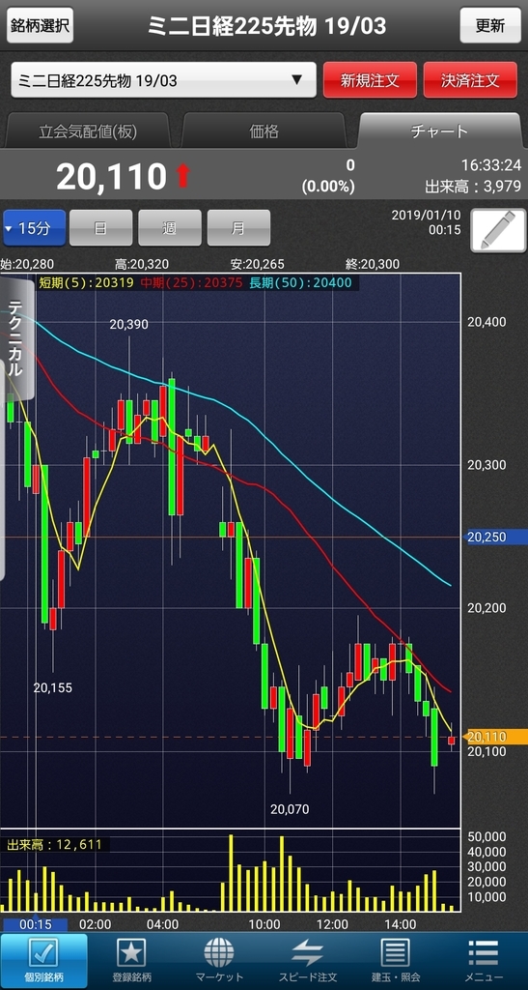Tap red 決済注文 button
528x990 pixels.
coord(470,80)
